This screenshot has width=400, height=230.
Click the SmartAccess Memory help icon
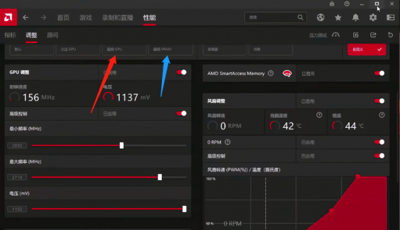(271, 73)
